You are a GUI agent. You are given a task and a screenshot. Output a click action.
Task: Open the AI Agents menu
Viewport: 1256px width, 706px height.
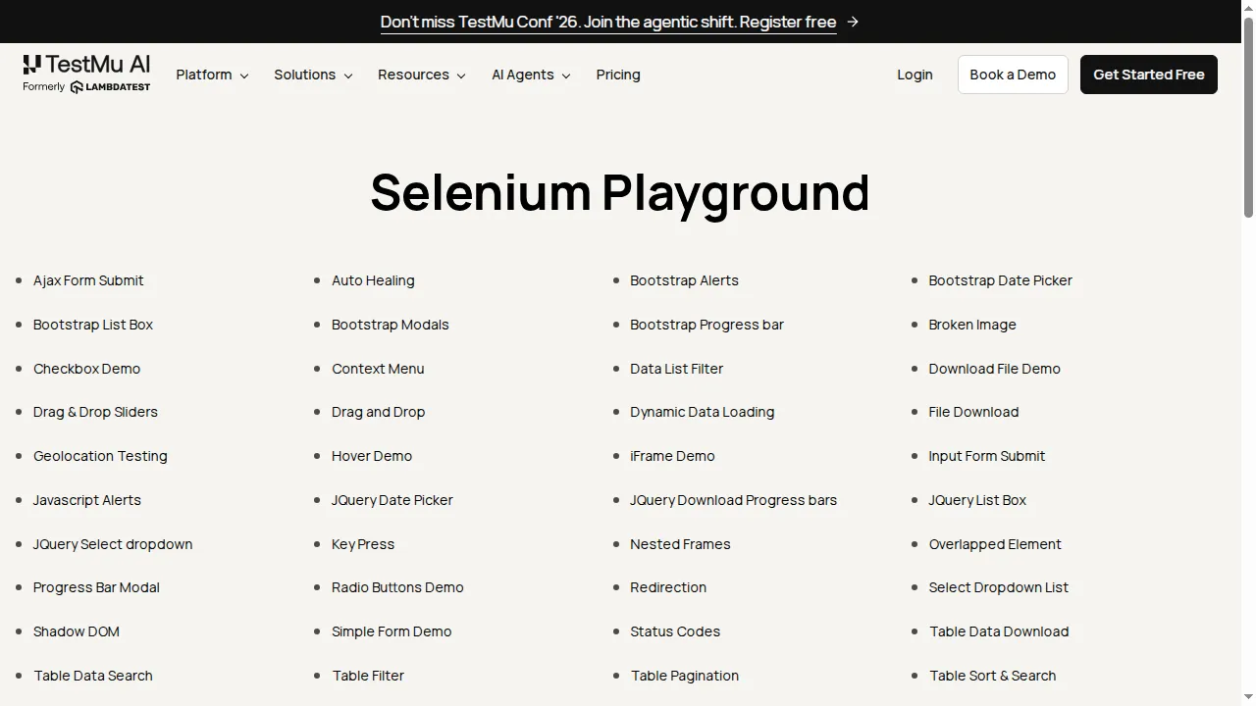click(531, 75)
